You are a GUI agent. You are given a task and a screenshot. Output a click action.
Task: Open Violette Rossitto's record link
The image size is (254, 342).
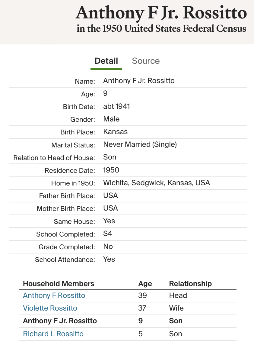coord(50,308)
